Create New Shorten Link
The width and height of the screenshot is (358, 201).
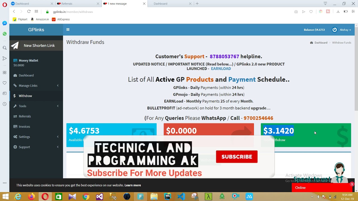click(36, 46)
